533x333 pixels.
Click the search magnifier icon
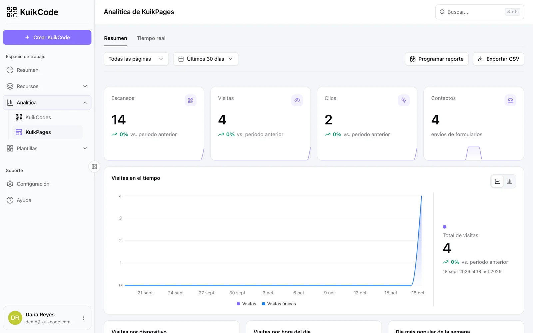point(442,12)
